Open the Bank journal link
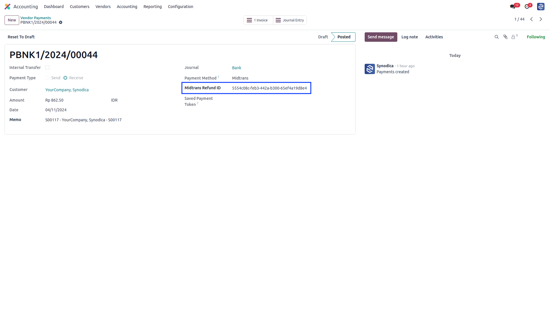 tap(237, 68)
